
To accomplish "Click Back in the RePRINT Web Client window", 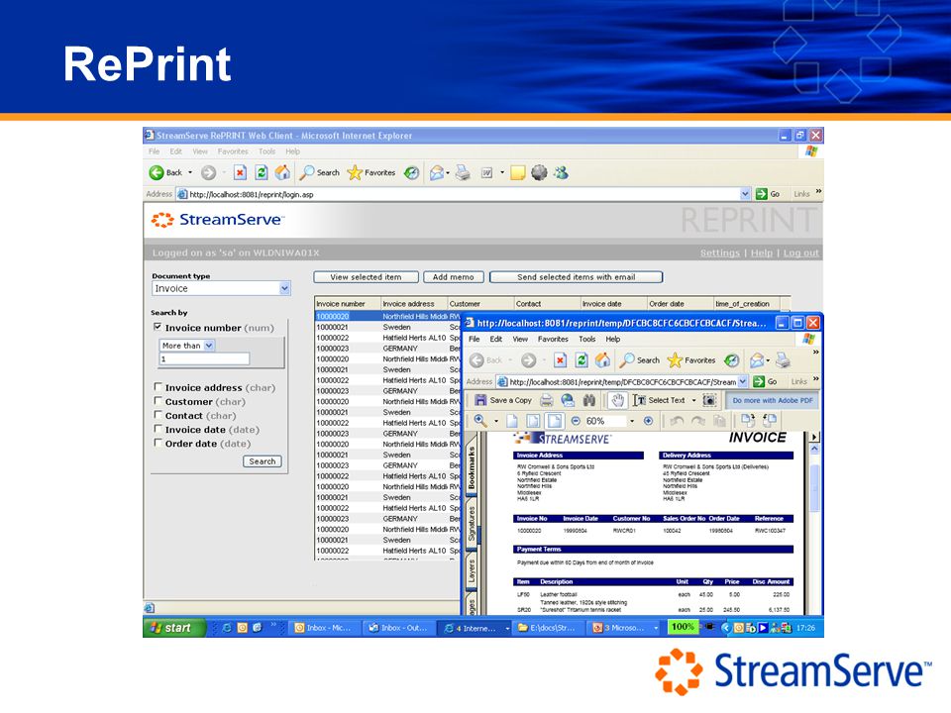I will click(165, 172).
